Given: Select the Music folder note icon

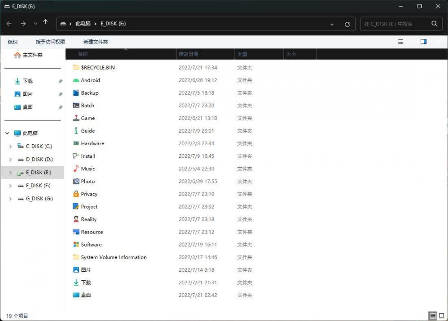Looking at the screenshot, I should (x=76, y=169).
